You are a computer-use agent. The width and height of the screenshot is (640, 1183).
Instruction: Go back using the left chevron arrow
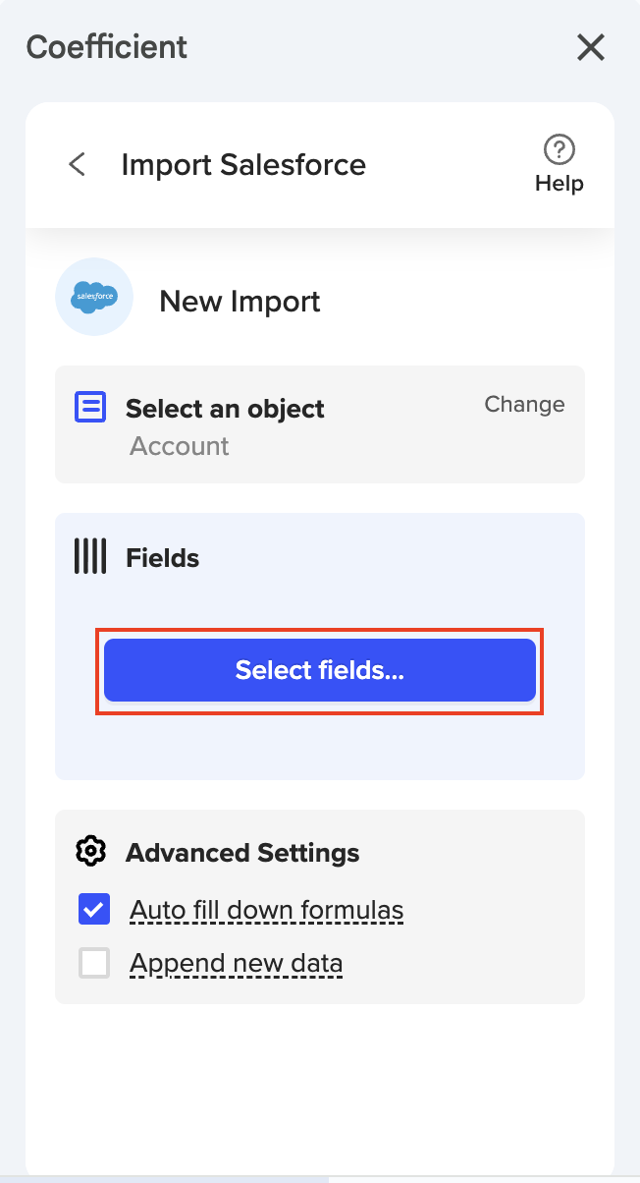click(x=78, y=164)
